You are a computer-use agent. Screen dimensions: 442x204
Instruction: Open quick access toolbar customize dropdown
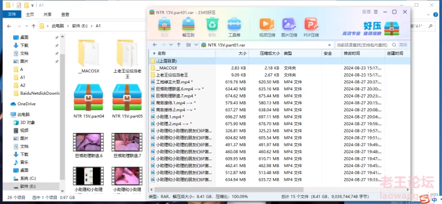33,6
